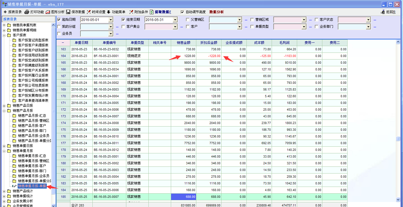Click the floppy disk 保存数据 icon
The image size is (403, 207).
(68, 12)
